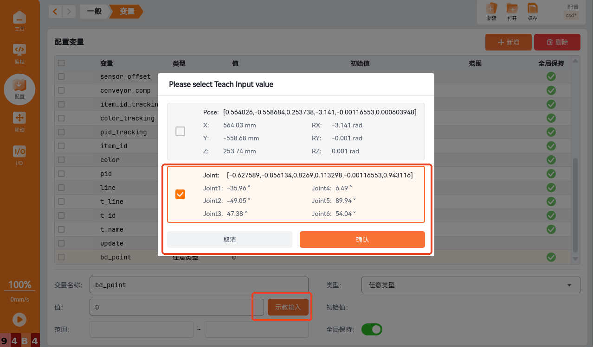Open the 主页 home icon in sidebar
The height and width of the screenshot is (347, 593).
pyautogui.click(x=19, y=19)
